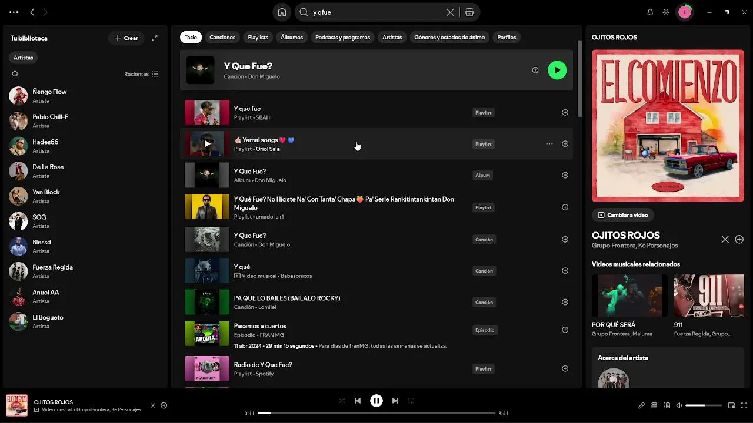
Task: Go back with the left arrow
Action: click(32, 12)
